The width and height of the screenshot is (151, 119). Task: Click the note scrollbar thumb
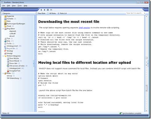coord(146,58)
